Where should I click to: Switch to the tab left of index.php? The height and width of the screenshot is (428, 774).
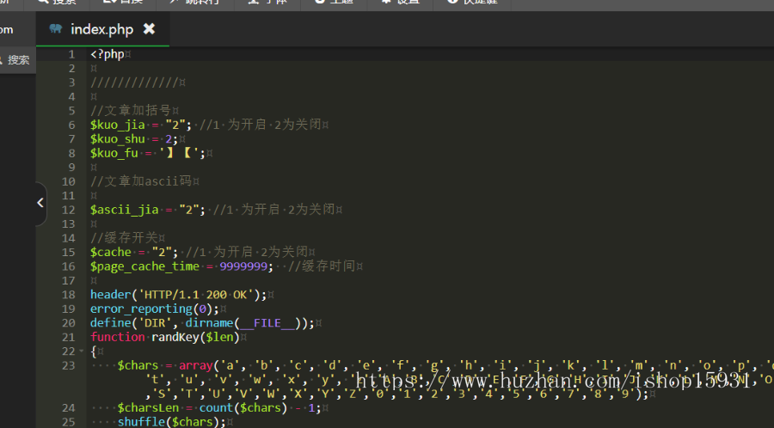[x=9, y=29]
